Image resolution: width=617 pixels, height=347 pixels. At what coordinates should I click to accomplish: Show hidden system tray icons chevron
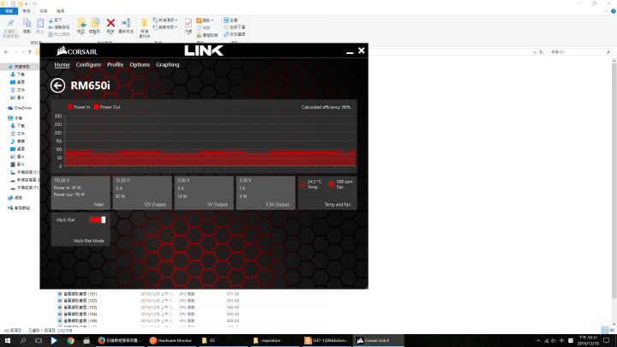tap(538, 341)
